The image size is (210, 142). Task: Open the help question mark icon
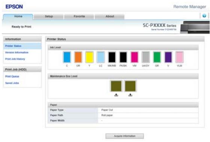click(204, 16)
